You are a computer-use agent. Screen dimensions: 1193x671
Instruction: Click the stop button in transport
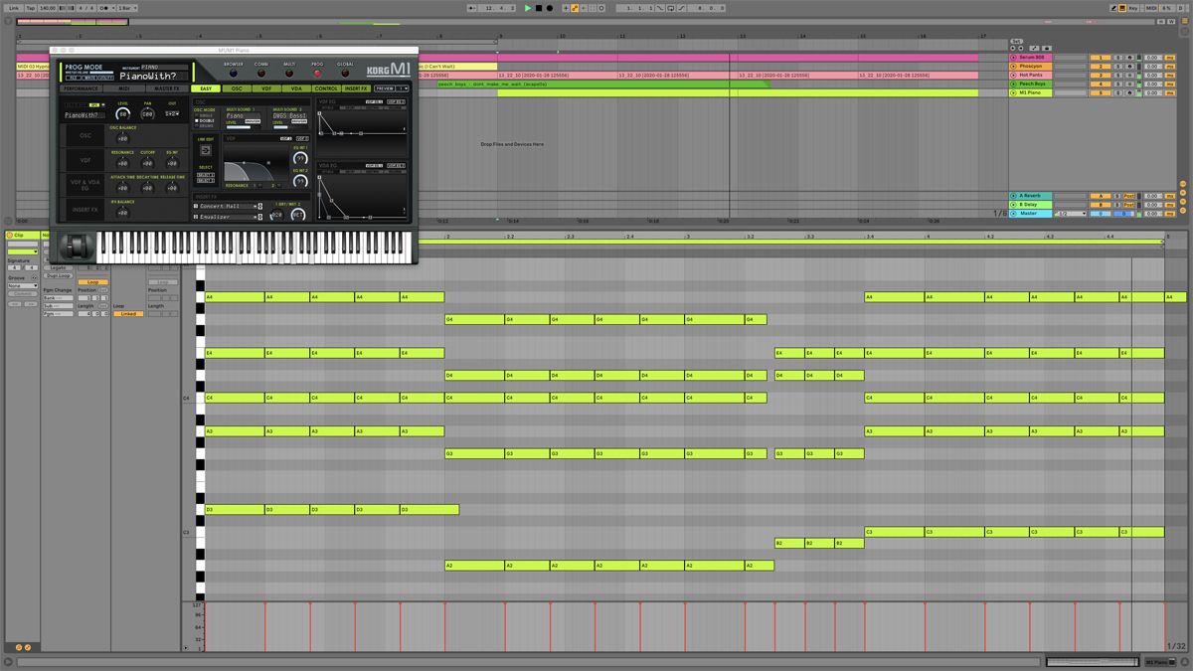pyautogui.click(x=539, y=8)
